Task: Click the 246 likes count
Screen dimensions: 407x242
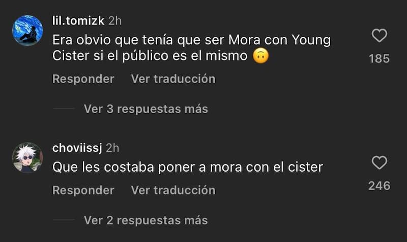Action: tap(379, 185)
